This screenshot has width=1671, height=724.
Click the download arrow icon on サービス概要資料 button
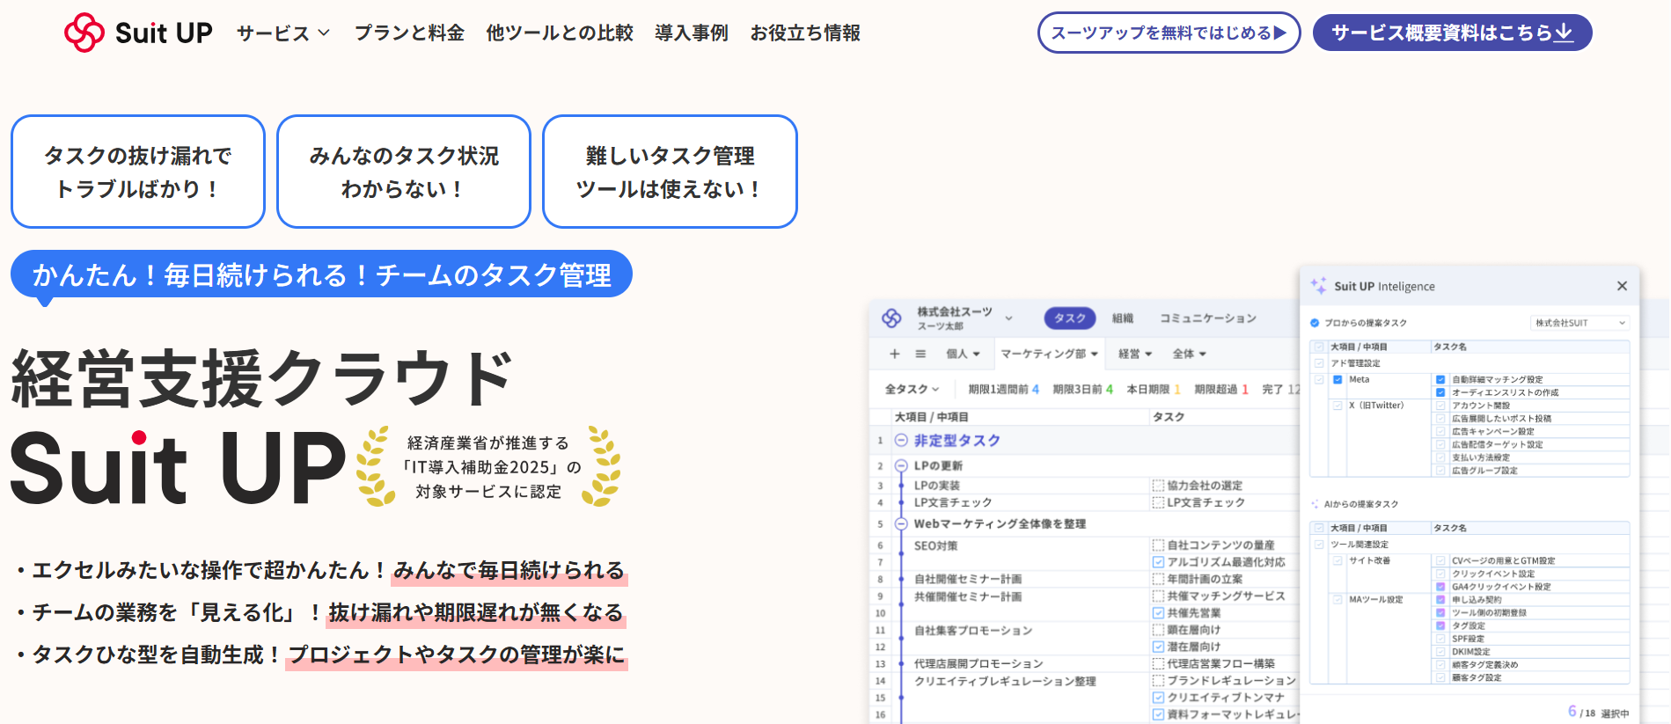pyautogui.click(x=1564, y=33)
